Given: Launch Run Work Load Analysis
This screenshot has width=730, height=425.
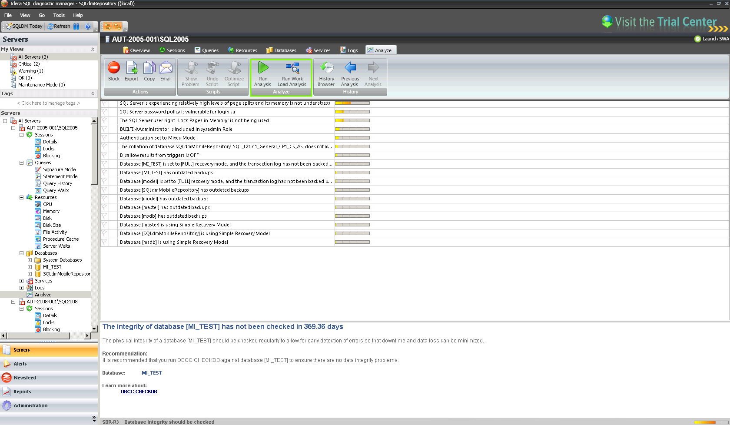Looking at the screenshot, I should click(x=292, y=74).
